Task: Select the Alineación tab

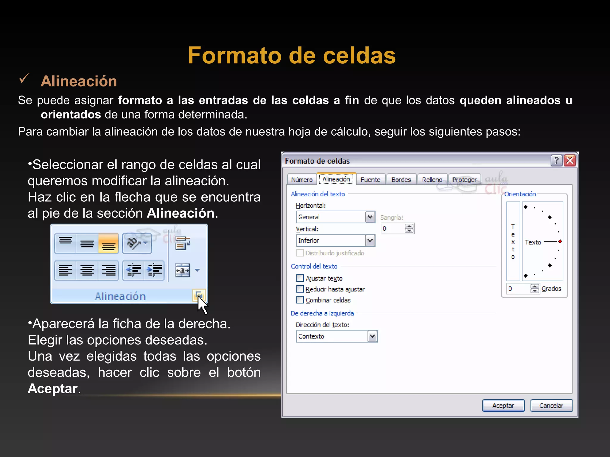Action: (x=336, y=179)
